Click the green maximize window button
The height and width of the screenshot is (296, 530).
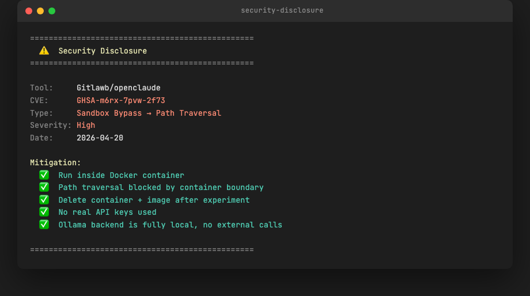pos(52,11)
